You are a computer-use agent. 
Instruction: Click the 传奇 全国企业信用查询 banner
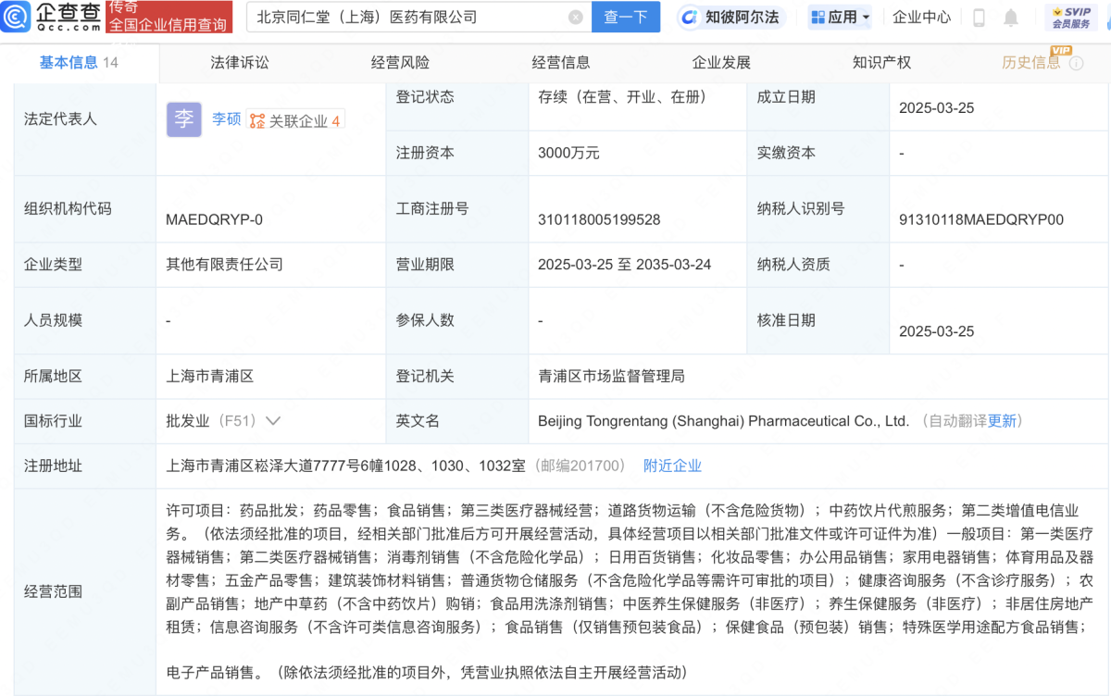[x=169, y=17]
